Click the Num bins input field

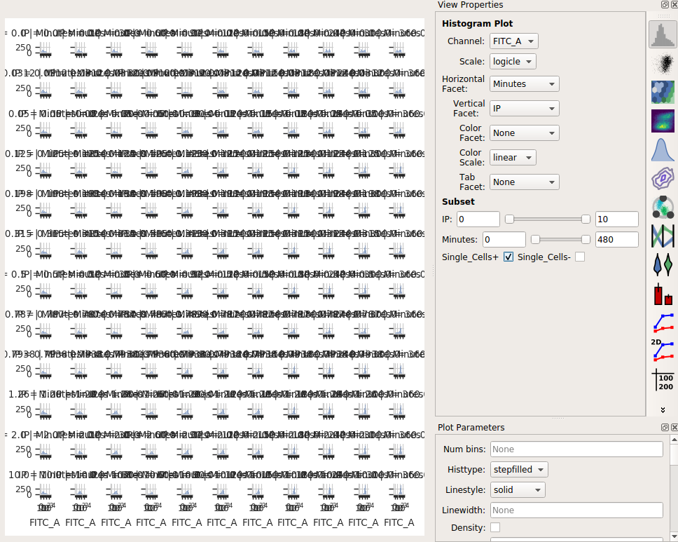576,449
